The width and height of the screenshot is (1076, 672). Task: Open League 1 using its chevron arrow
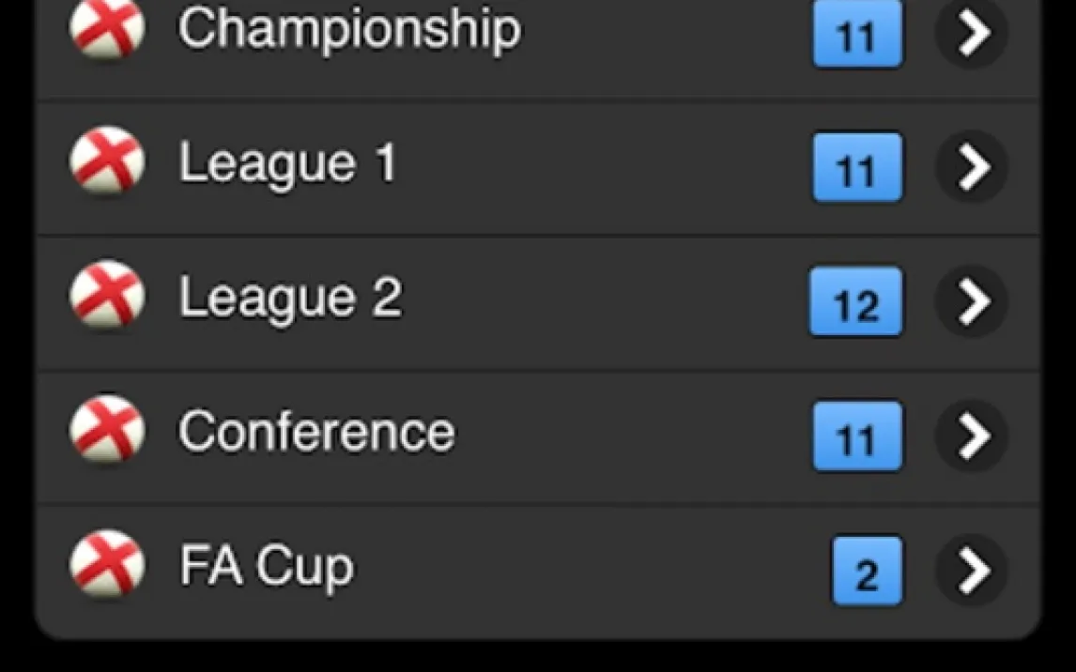pos(971,166)
